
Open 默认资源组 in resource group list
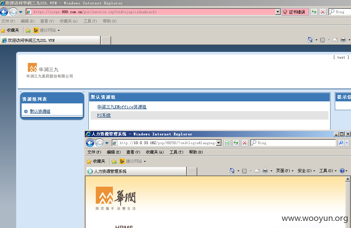(40, 111)
